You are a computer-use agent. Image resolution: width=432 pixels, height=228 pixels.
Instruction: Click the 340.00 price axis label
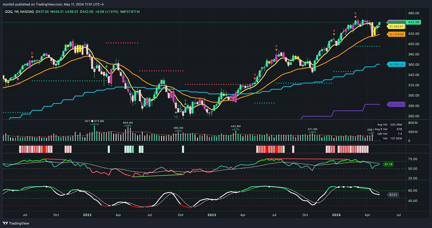[414, 75]
